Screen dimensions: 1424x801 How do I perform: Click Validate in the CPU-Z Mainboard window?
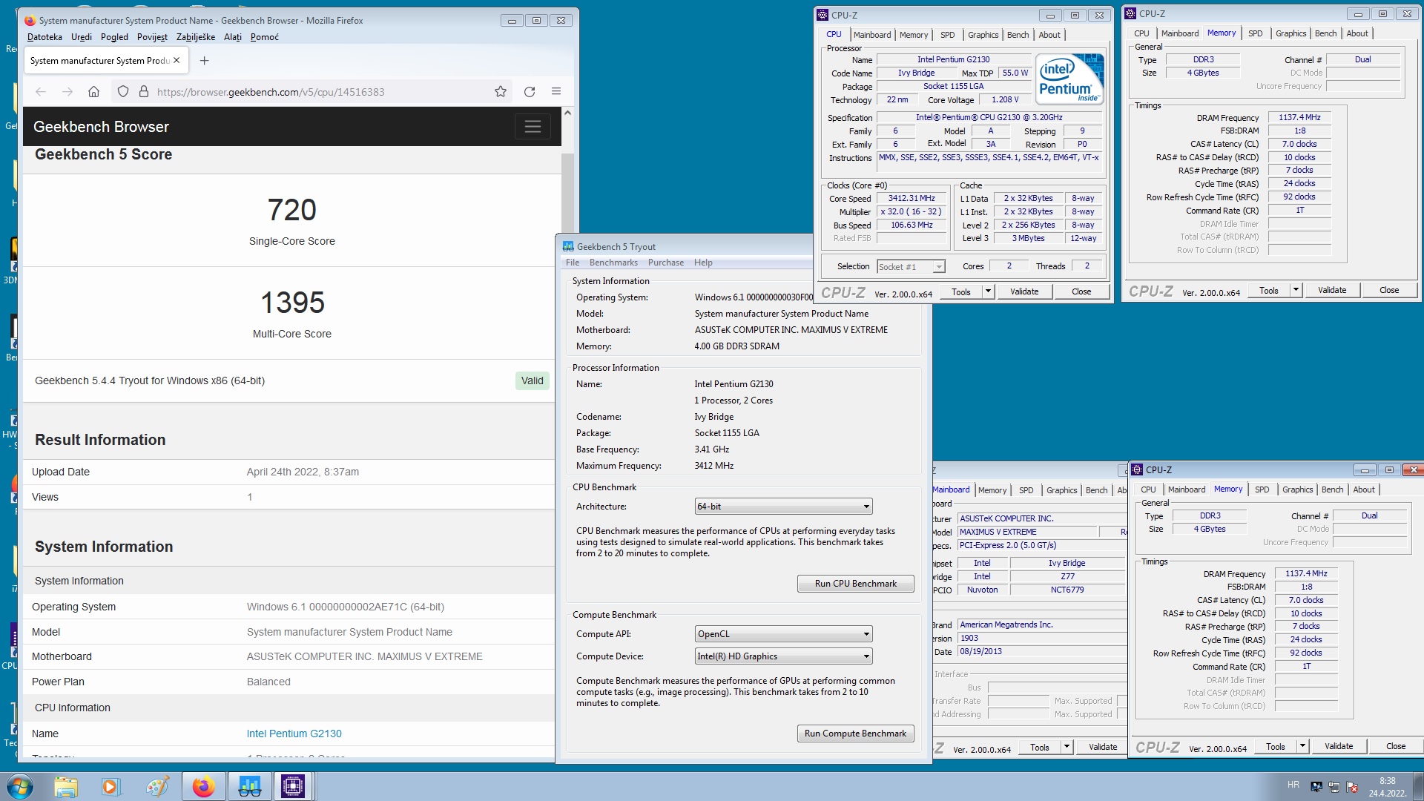1103,747
